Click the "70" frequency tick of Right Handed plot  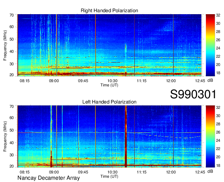(12, 15)
